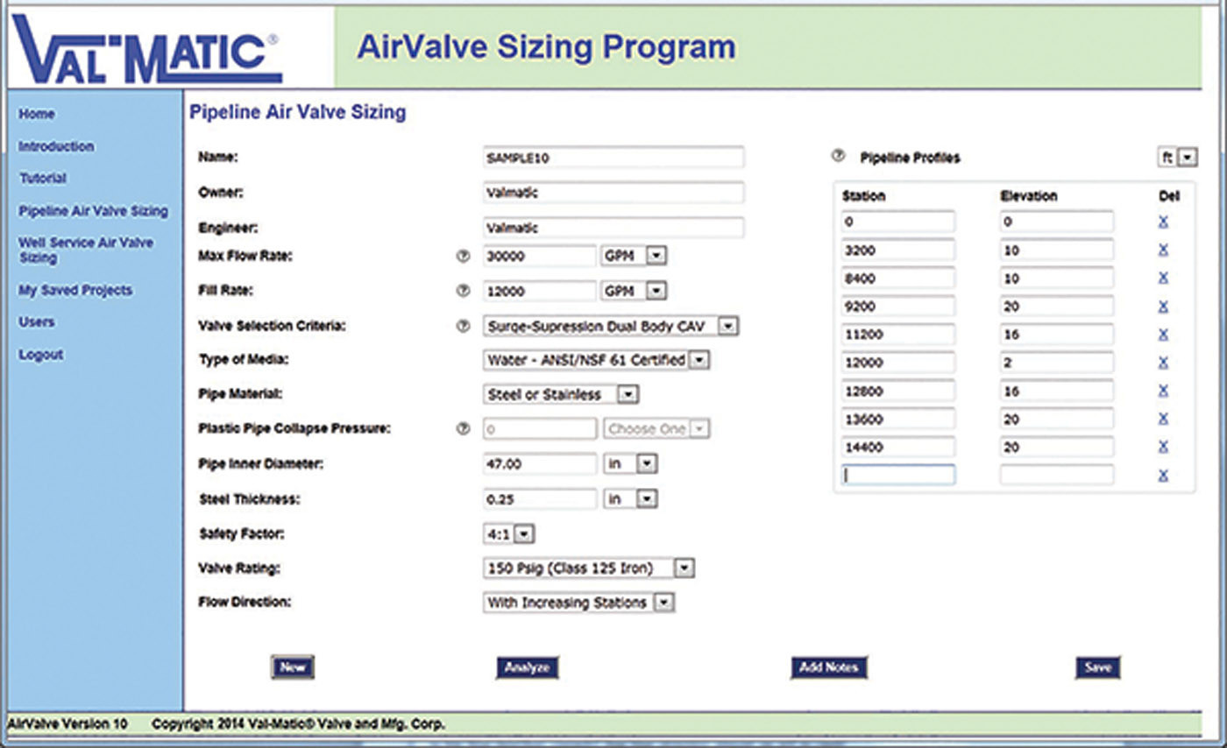Open the Fill Rate GPM unit dropdown
The image size is (1227, 748).
point(635,291)
